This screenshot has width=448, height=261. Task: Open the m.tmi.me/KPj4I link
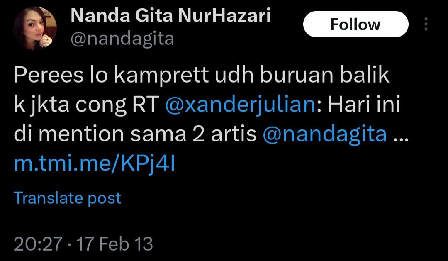[x=95, y=164]
